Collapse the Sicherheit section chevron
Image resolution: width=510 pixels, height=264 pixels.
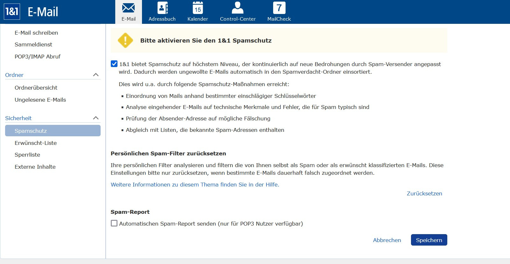tap(96, 118)
